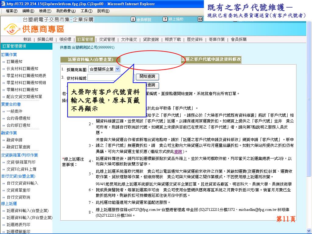Open 訂購通知 in the sidebar
Image resolution: width=312 pixels, height=234 pixels.
click(x=14, y=62)
